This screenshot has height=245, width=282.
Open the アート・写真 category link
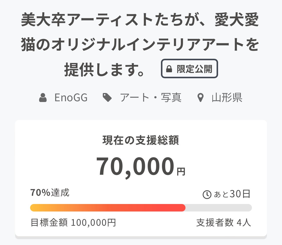pos(150,97)
